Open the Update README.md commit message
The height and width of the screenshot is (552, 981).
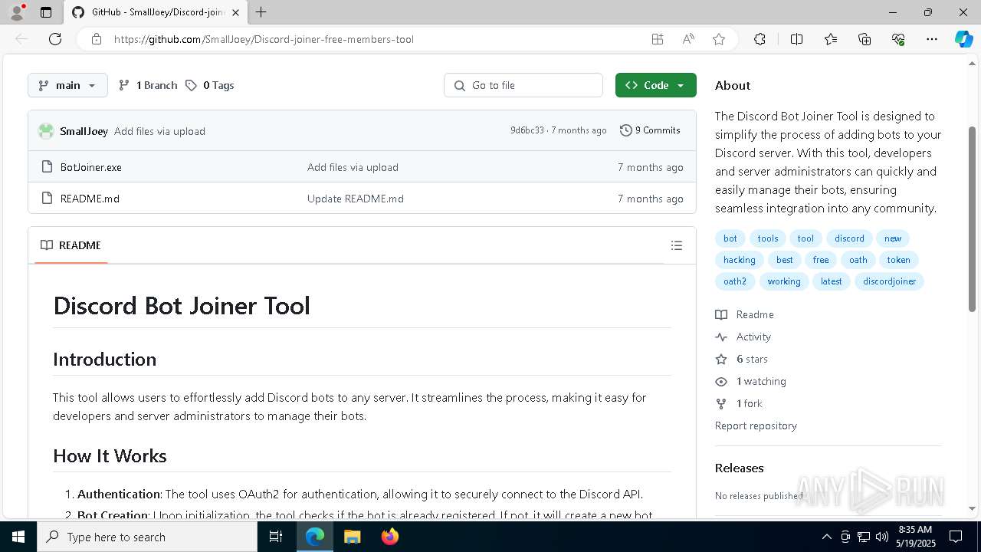pyautogui.click(x=356, y=199)
